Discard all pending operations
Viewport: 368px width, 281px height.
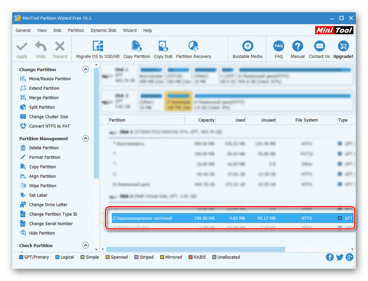coord(60,50)
